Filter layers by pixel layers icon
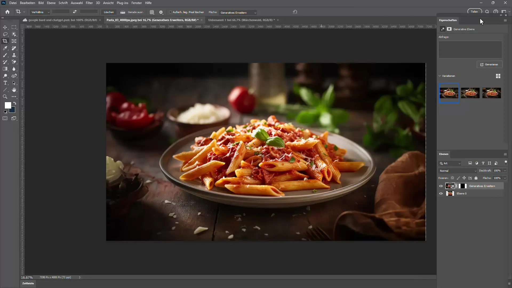This screenshot has width=512, height=288. [x=470, y=163]
